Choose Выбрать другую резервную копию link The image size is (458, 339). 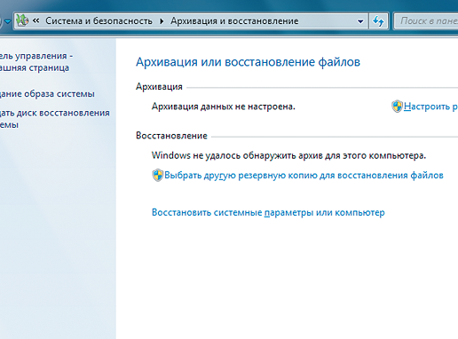coord(304,175)
